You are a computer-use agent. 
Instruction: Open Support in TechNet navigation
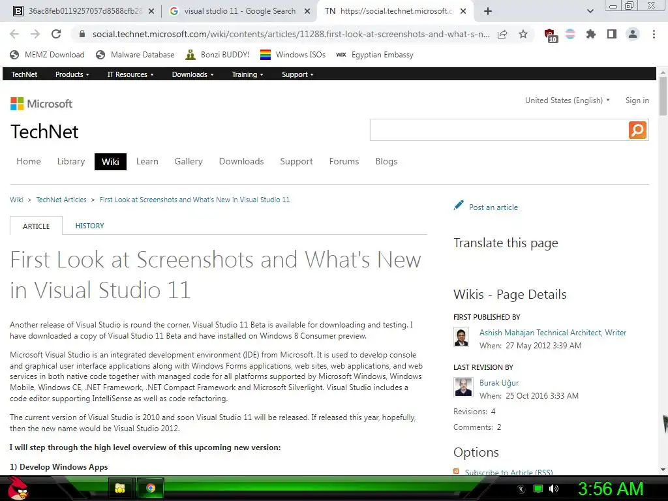(296, 161)
